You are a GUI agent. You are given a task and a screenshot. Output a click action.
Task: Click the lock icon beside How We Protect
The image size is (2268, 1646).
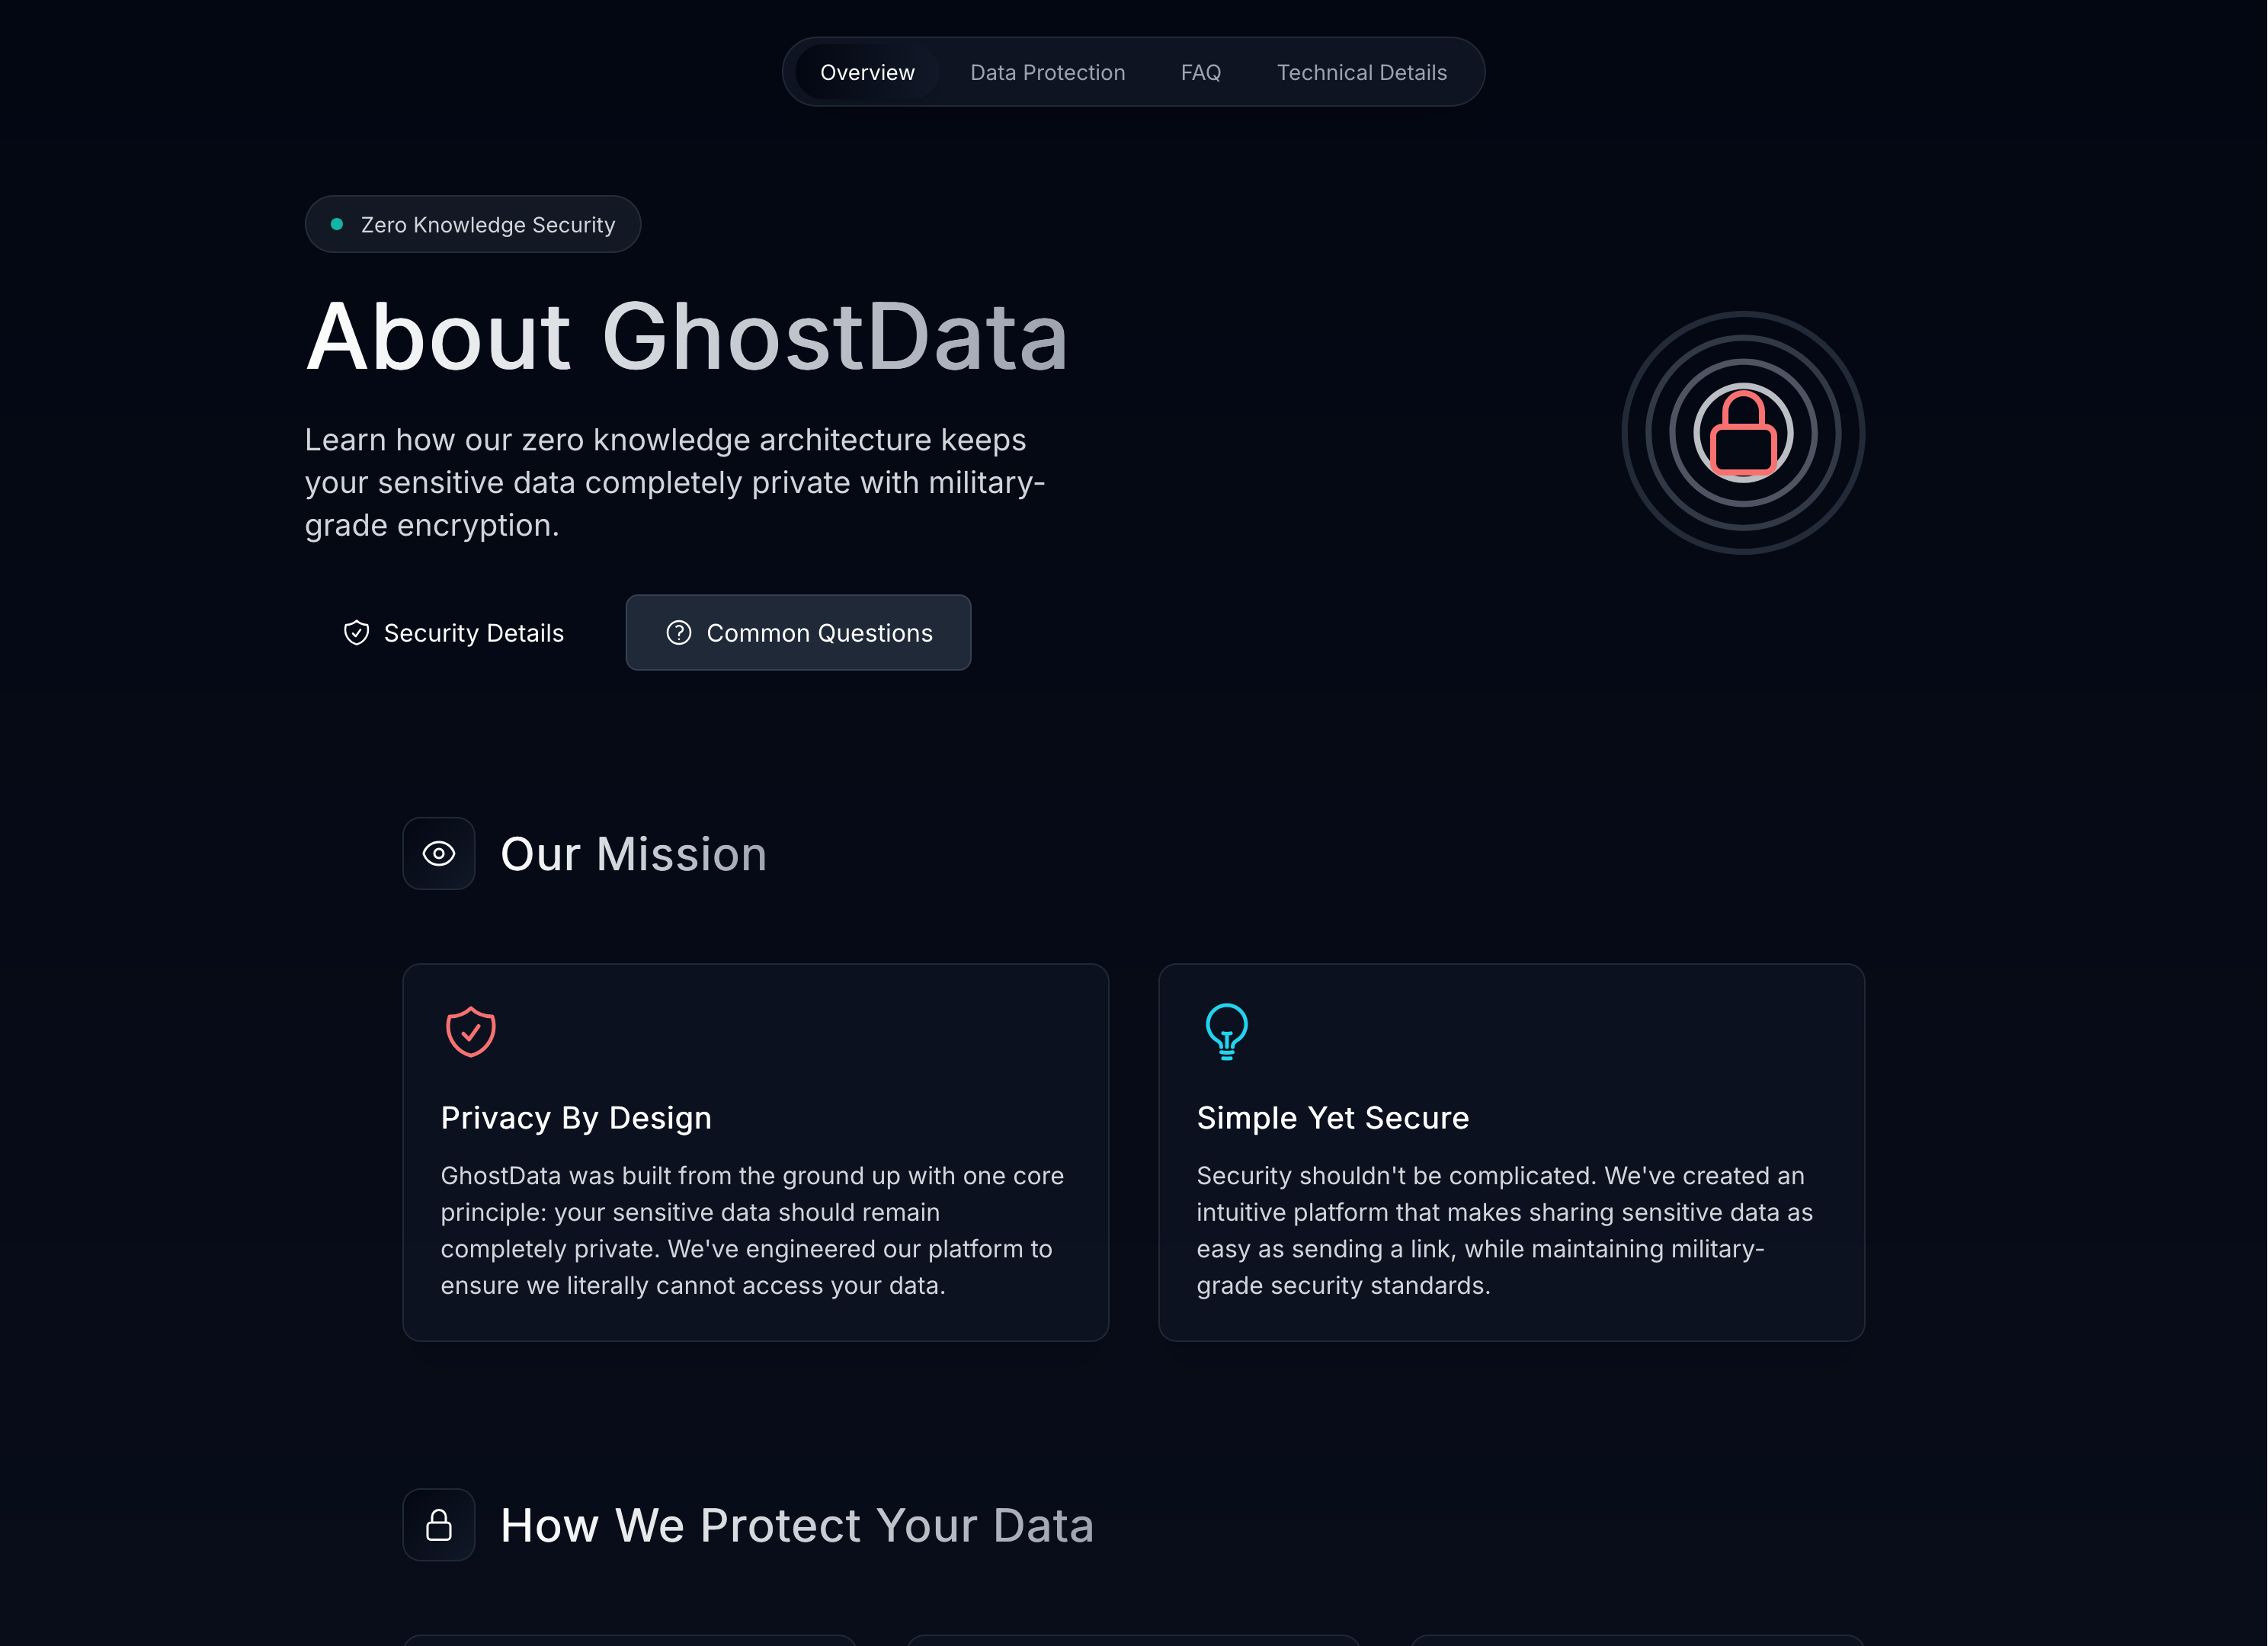pyautogui.click(x=438, y=1525)
